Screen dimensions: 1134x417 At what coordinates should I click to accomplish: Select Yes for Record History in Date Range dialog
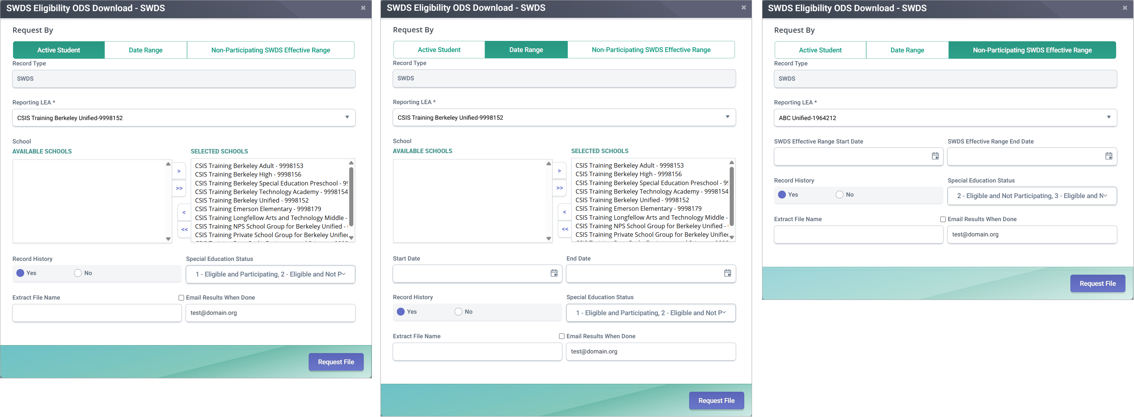tap(401, 311)
